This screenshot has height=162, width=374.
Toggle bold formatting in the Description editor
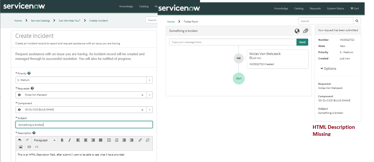(x=62, y=140)
